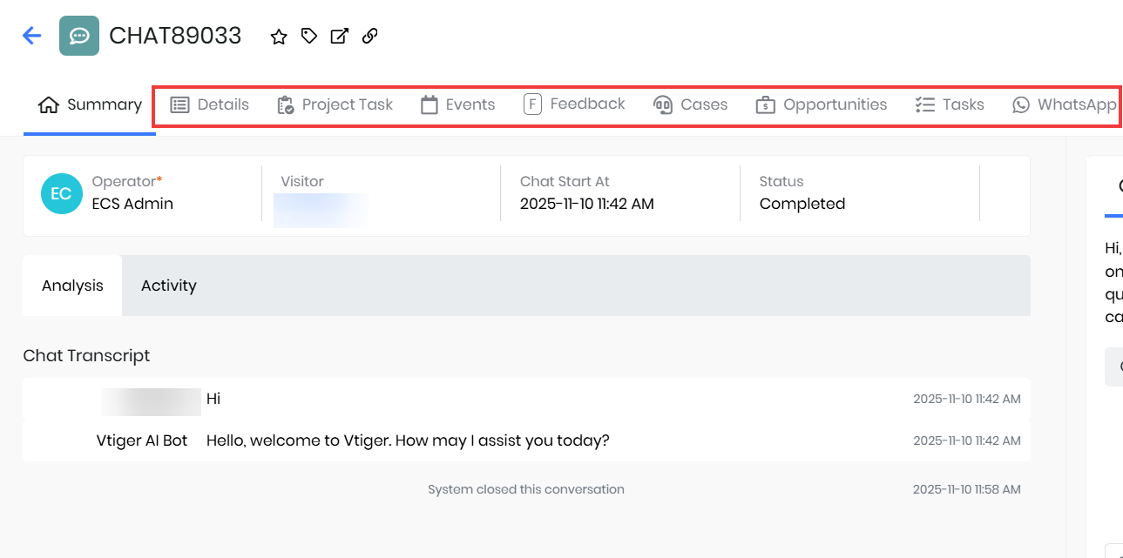The height and width of the screenshot is (558, 1123).
Task: Click the Status value Completed
Action: point(802,204)
